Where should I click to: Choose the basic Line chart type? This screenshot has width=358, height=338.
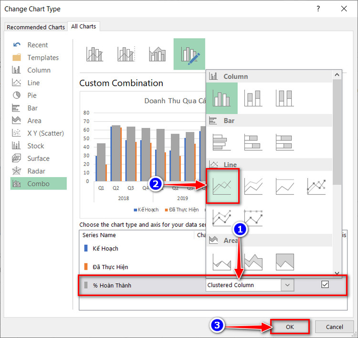[222, 186]
